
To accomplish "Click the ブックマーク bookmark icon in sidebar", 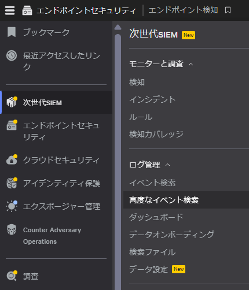I will [x=12, y=32].
